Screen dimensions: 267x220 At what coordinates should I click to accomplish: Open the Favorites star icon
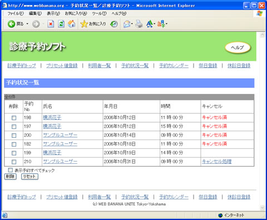(x=84, y=24)
